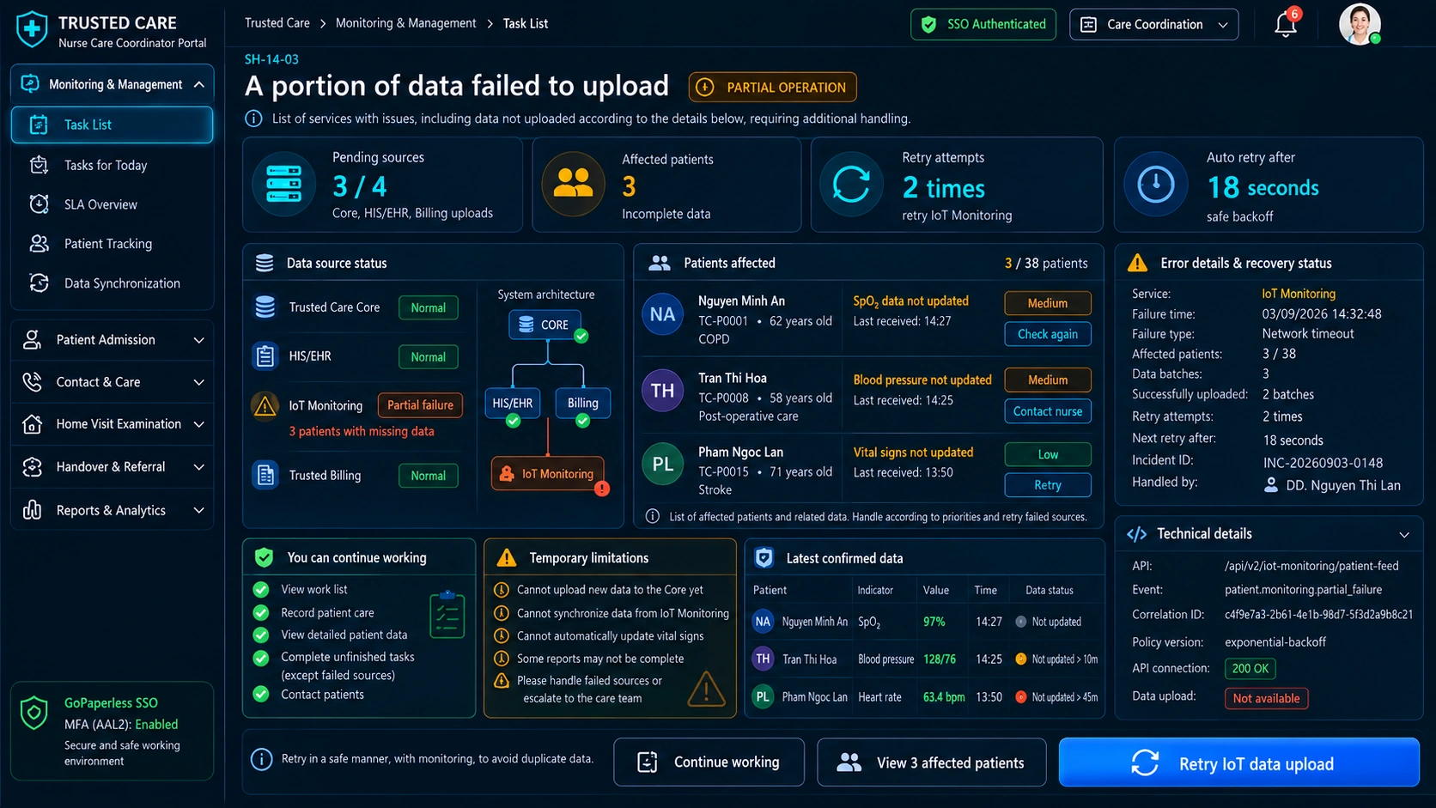The height and width of the screenshot is (808, 1436).
Task: Expand the Handover & Referral menu
Action: pyautogui.click(x=113, y=467)
